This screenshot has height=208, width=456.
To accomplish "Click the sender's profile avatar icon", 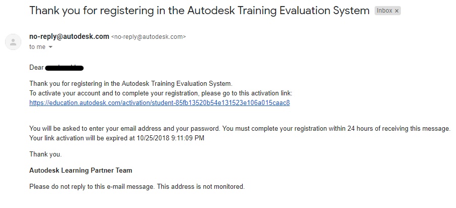I will coord(13,41).
